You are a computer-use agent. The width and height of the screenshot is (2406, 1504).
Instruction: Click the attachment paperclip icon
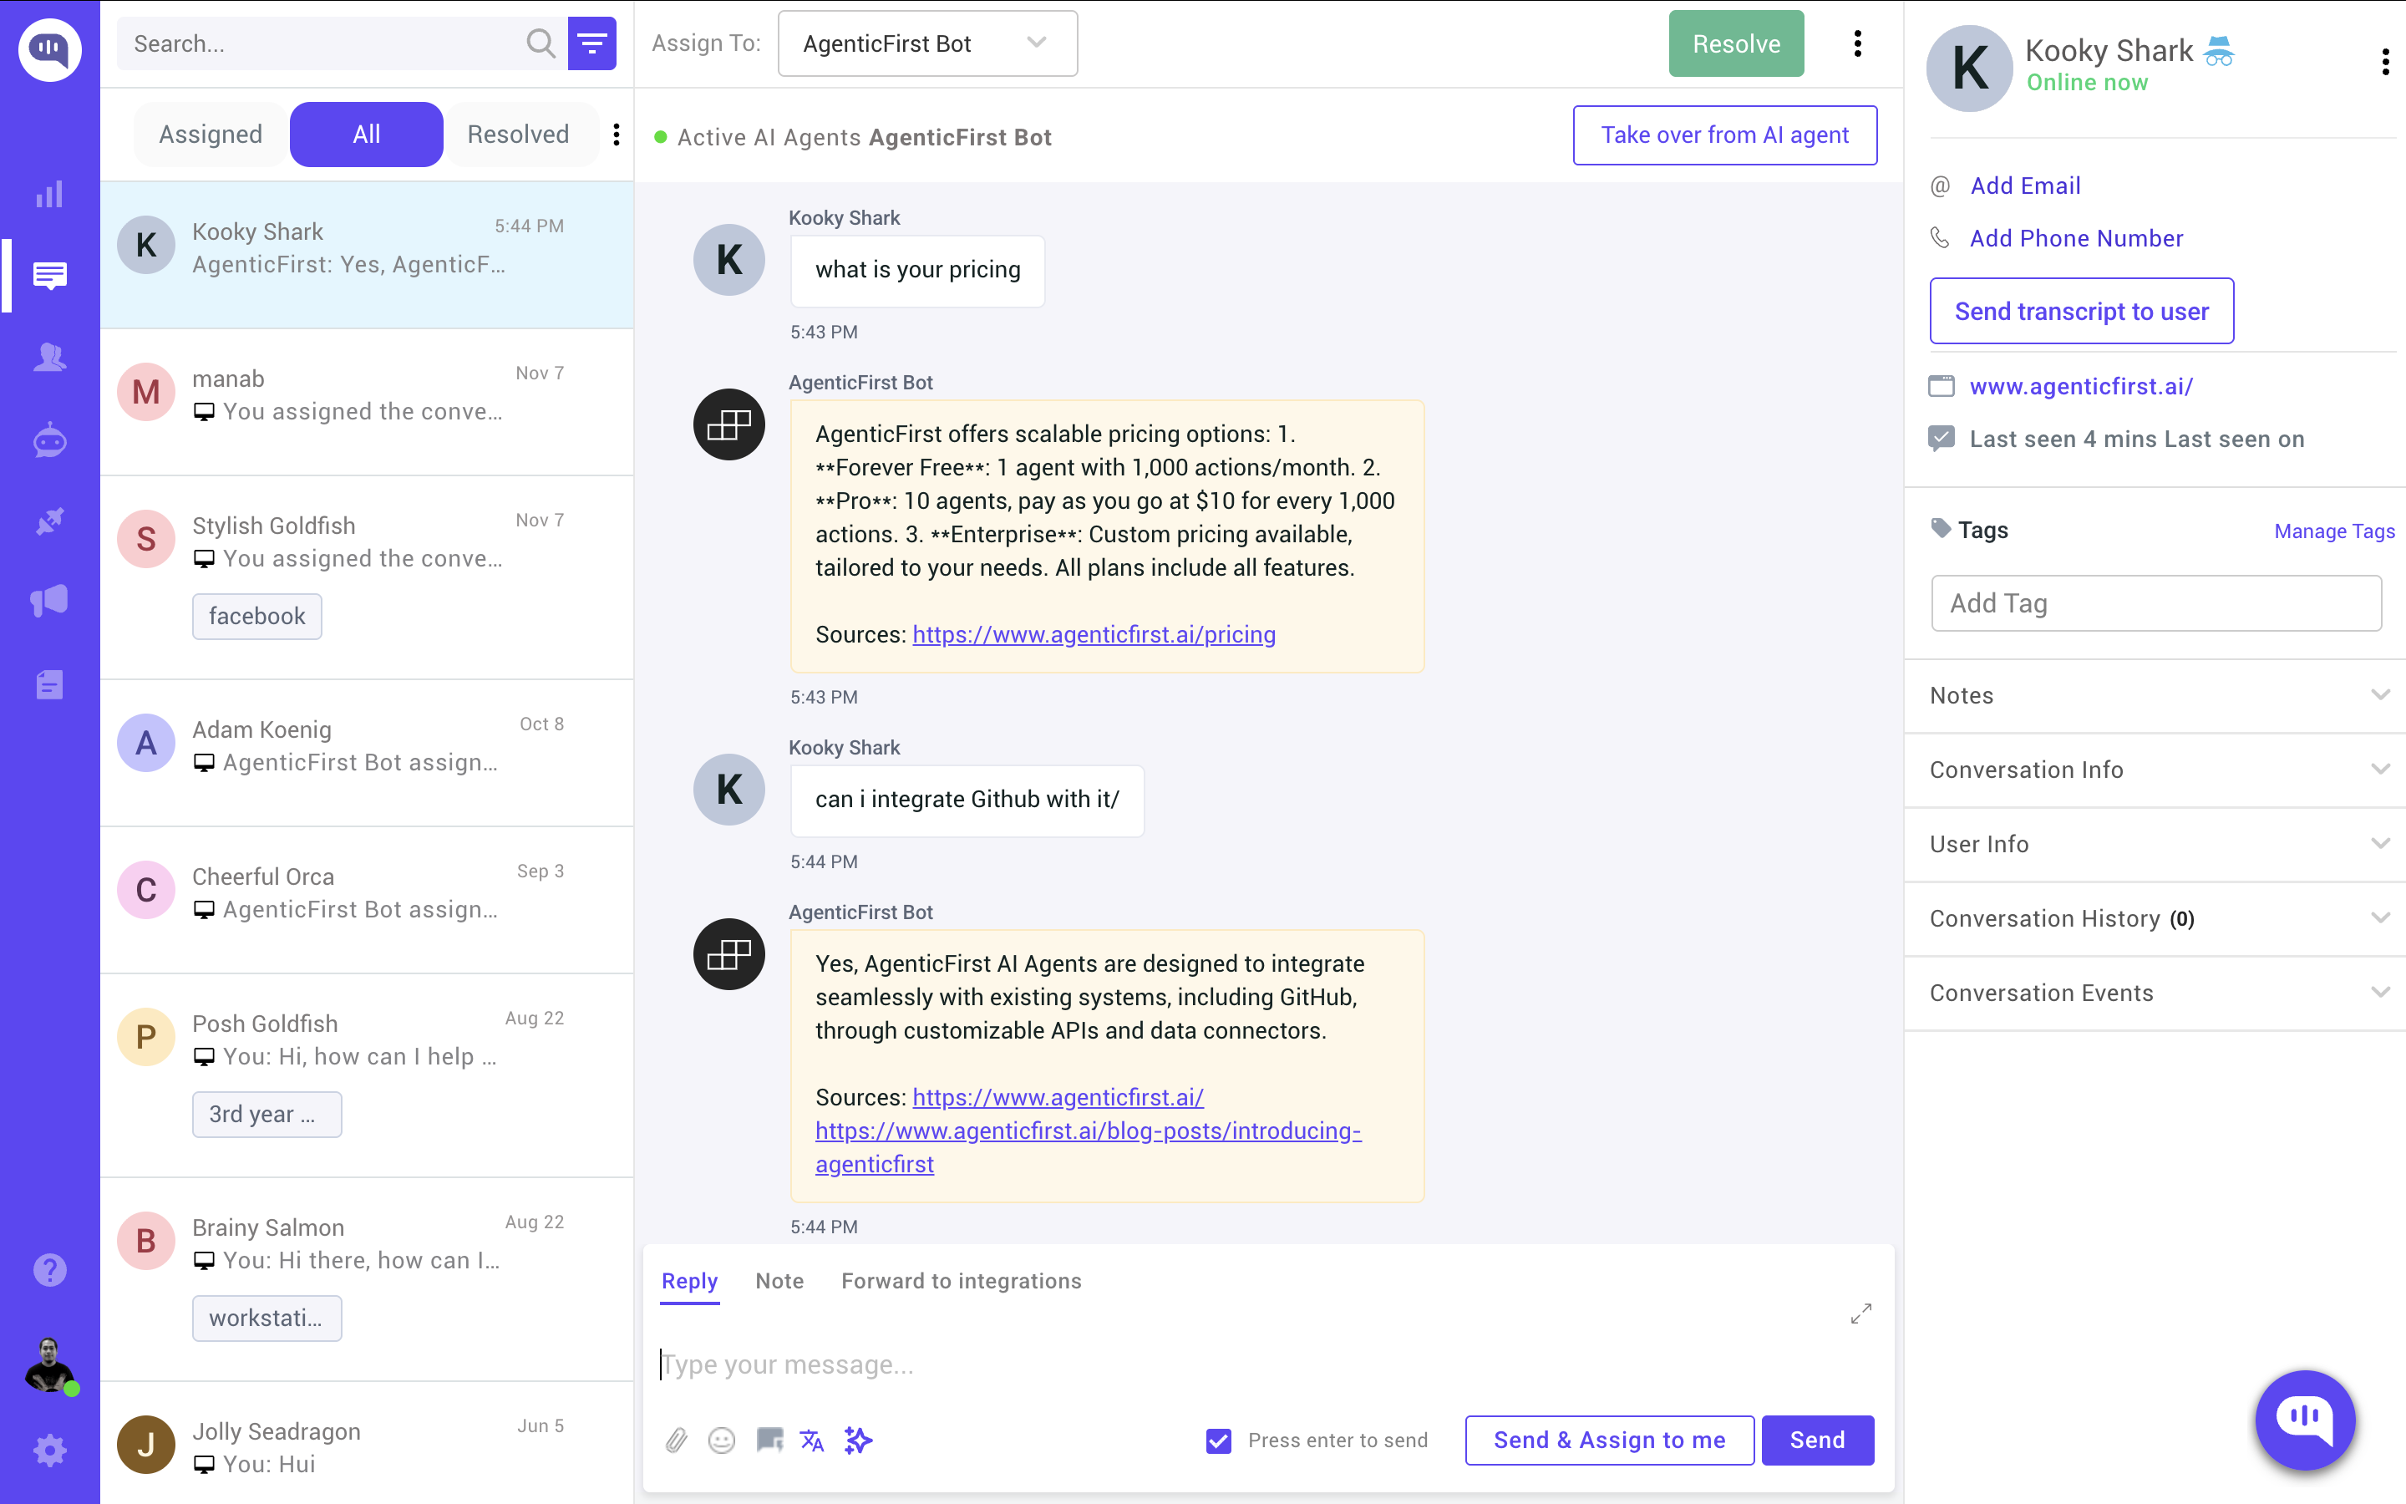pyautogui.click(x=676, y=1440)
